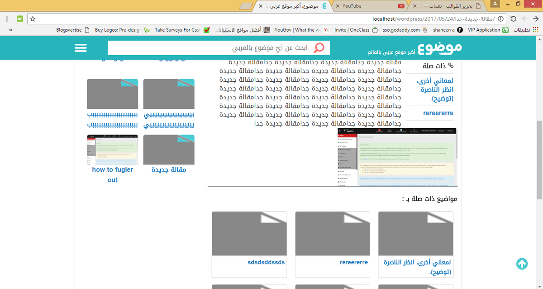543x289 pixels.
Task: Reload the current page
Action: click(513, 19)
